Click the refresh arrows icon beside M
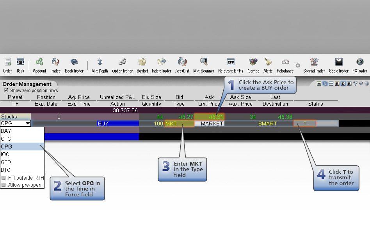 pos(325,84)
